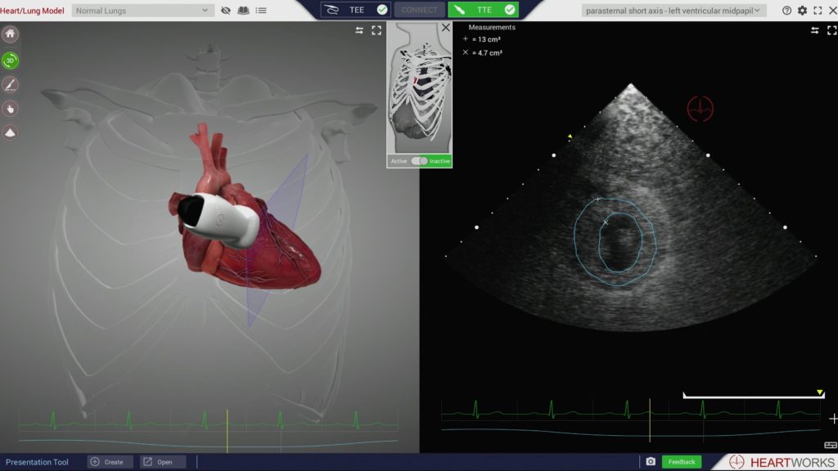The height and width of the screenshot is (471, 838).
Task: Click the ultrasound sector icon in sidebar
Action: pos(11,132)
